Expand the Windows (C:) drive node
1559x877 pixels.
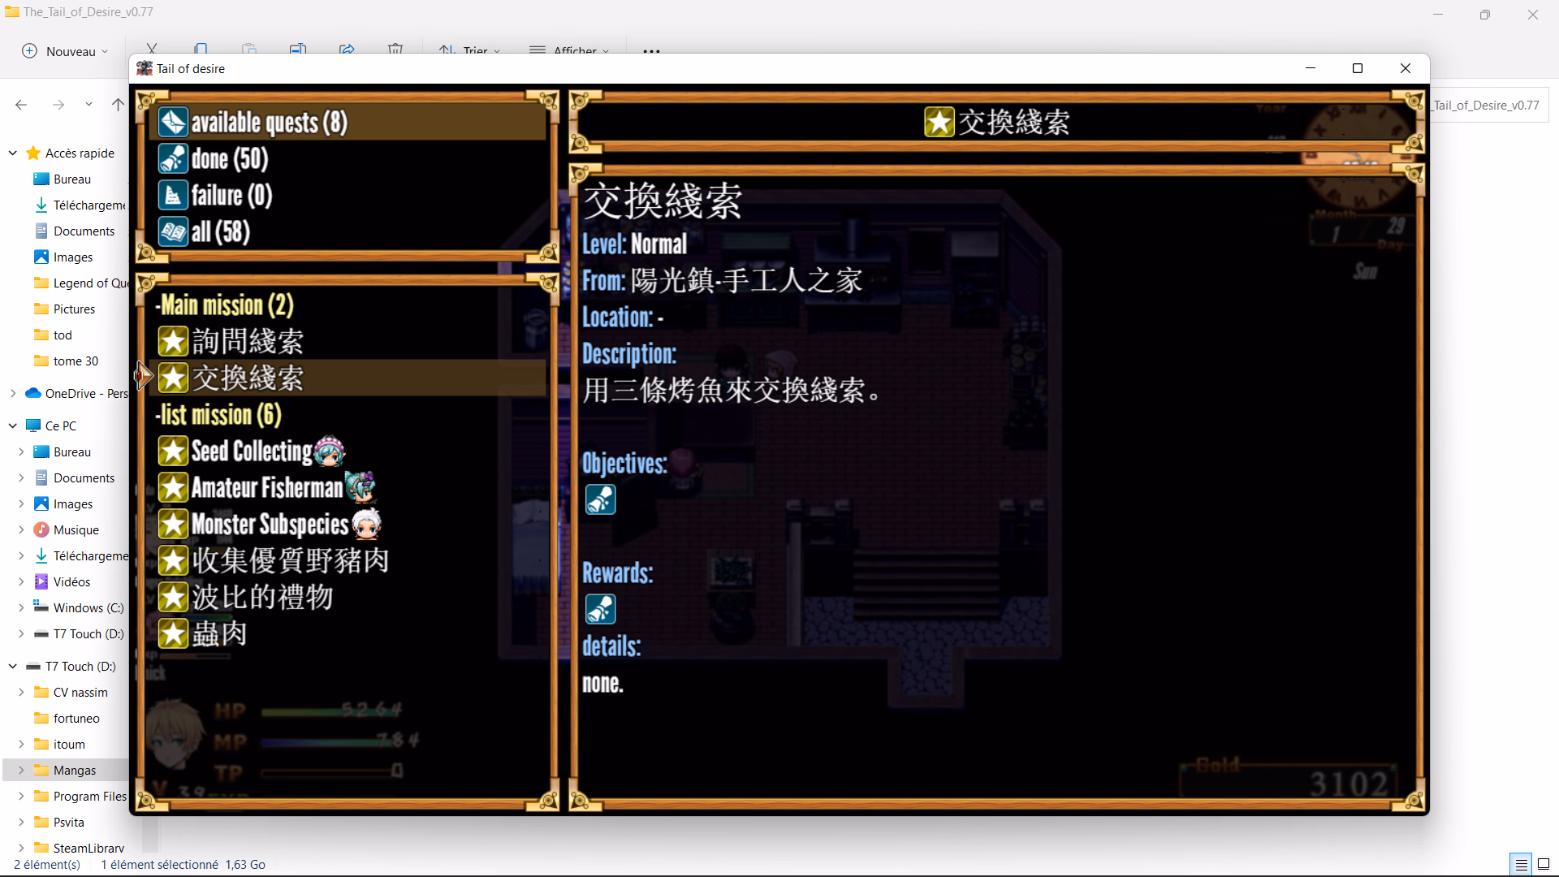point(21,607)
